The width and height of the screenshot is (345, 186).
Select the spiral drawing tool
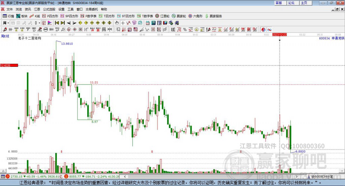34,29
